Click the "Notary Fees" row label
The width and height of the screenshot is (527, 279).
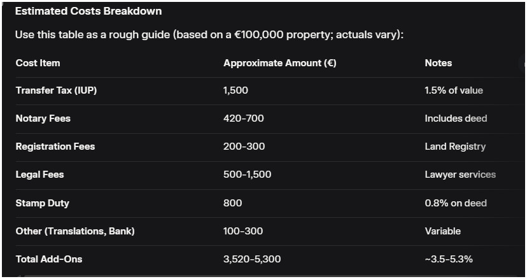(43, 118)
